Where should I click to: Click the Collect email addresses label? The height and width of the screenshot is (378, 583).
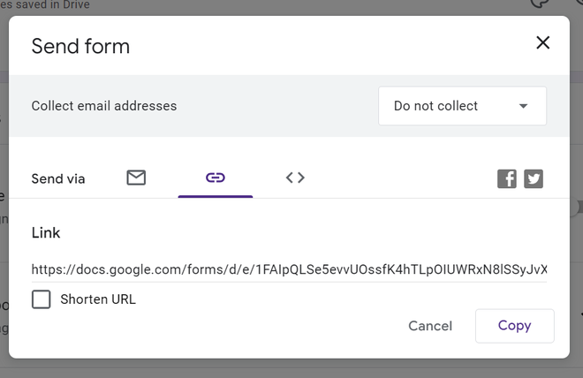coord(104,106)
